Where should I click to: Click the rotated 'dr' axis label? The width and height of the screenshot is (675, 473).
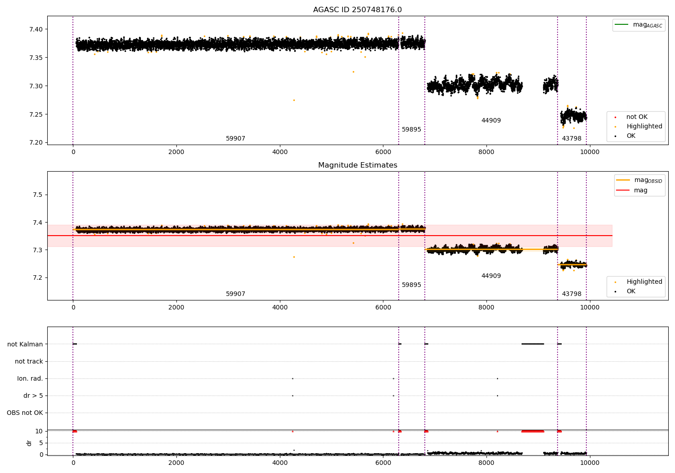[x=29, y=443]
